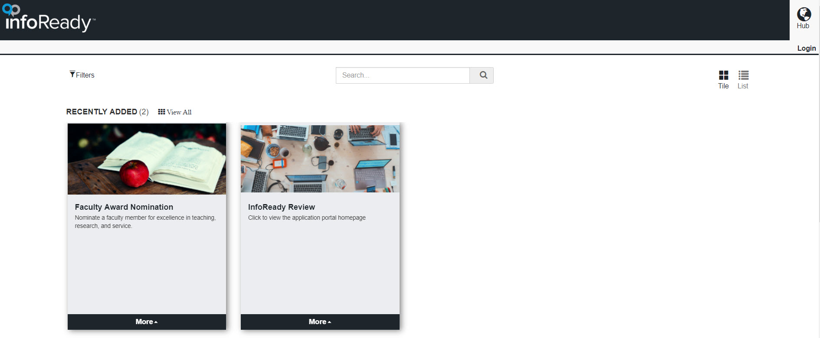Click View All for Recently Added

click(174, 112)
